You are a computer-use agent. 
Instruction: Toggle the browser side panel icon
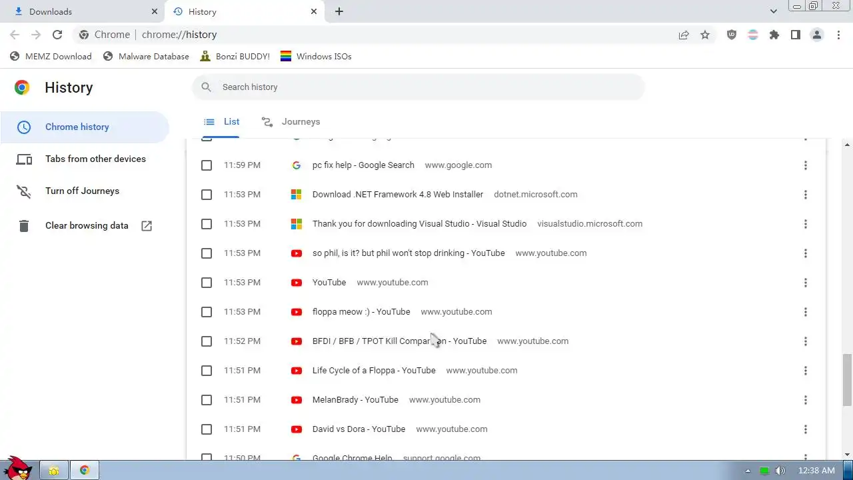pos(796,35)
